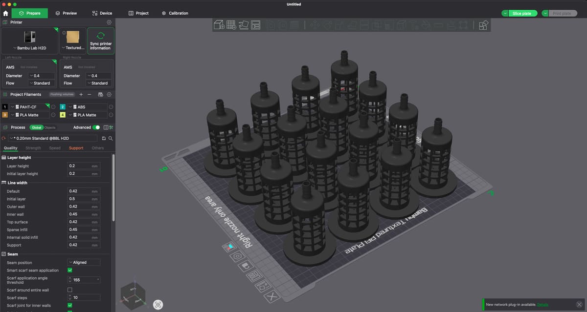Search process settings magnifier icon

(111, 139)
